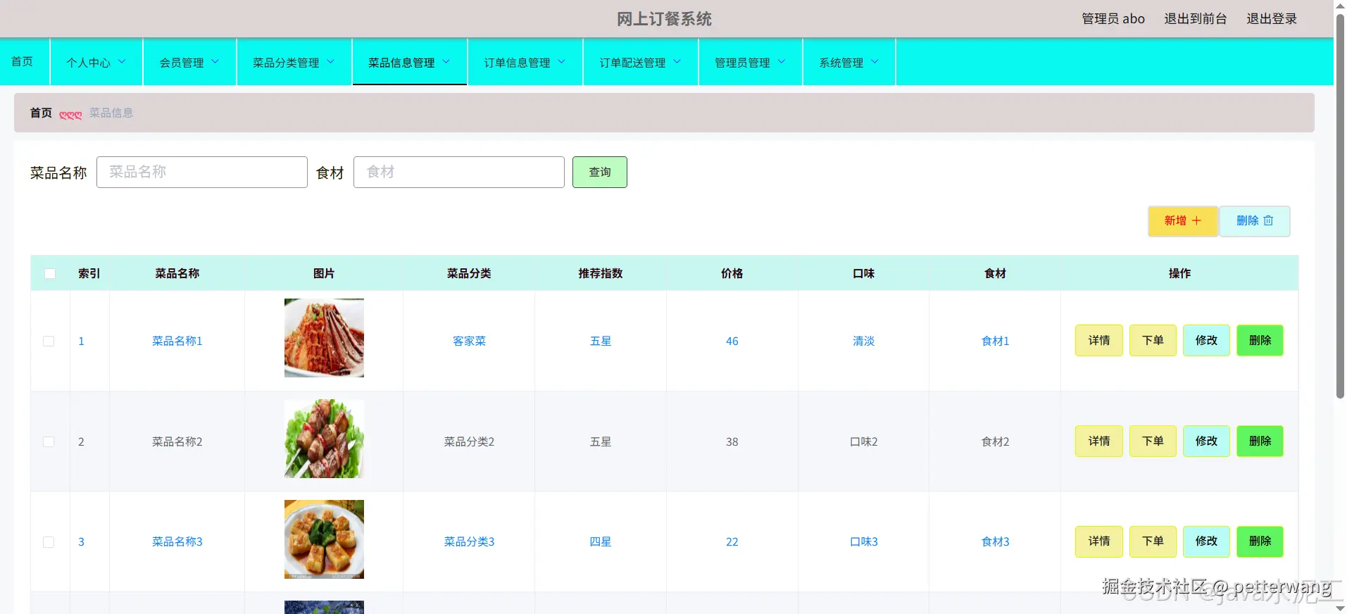The image size is (1347, 614).
Task: Click the 清淡 flavor cell
Action: [x=864, y=341]
